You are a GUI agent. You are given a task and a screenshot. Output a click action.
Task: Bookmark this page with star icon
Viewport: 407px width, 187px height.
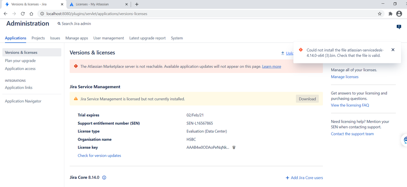tap(379, 14)
